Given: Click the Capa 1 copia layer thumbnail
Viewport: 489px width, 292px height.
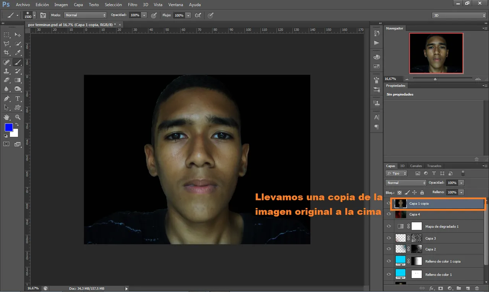Looking at the screenshot, I should [400, 204].
